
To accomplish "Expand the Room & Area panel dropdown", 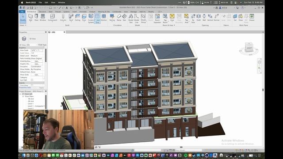I will 169,25.
